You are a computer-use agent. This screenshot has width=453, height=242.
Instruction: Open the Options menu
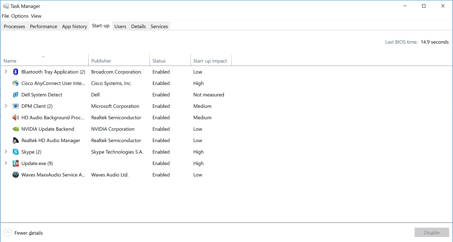click(20, 16)
